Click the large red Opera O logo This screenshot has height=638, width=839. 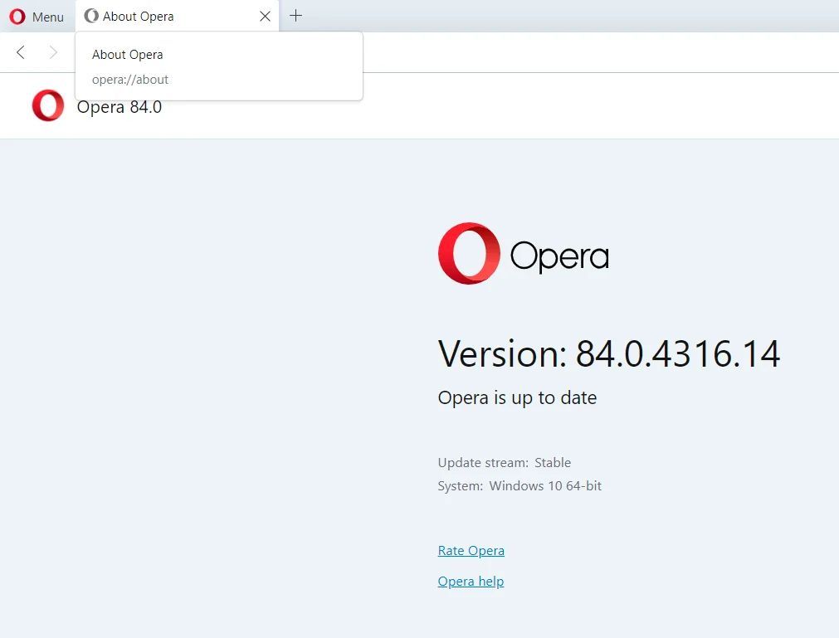coord(469,254)
